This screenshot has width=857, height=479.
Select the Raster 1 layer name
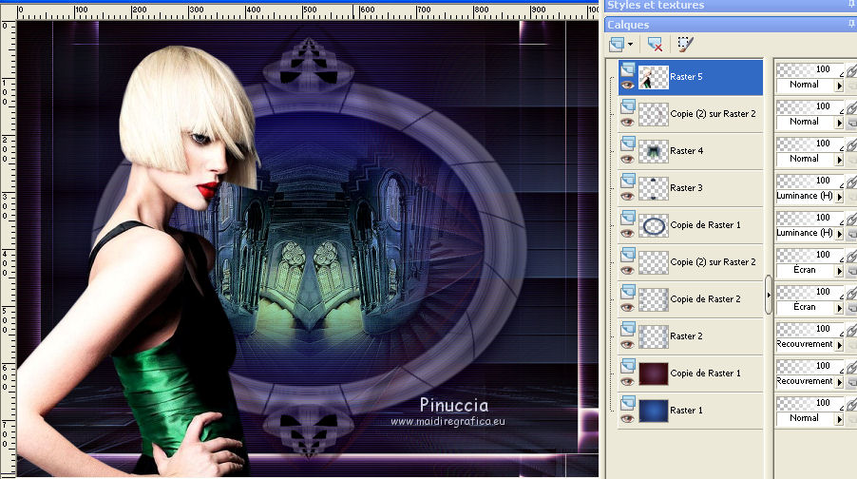point(687,411)
